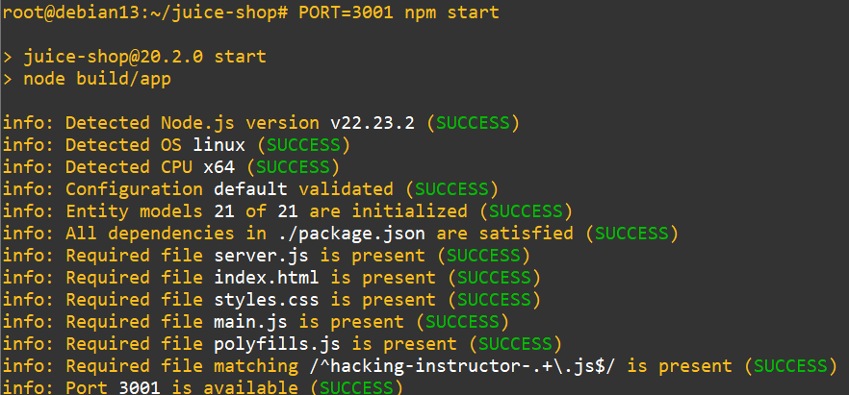
Task: Click 'server.js' in the required file line
Action: tap(262, 256)
